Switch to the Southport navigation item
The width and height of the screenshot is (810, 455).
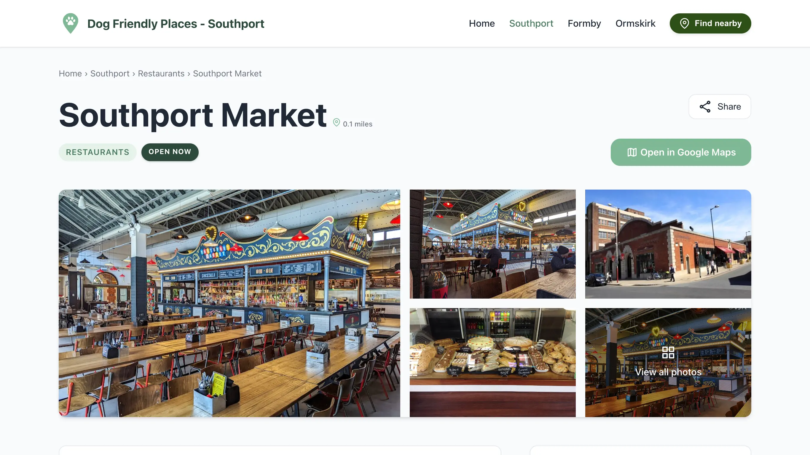pos(531,23)
